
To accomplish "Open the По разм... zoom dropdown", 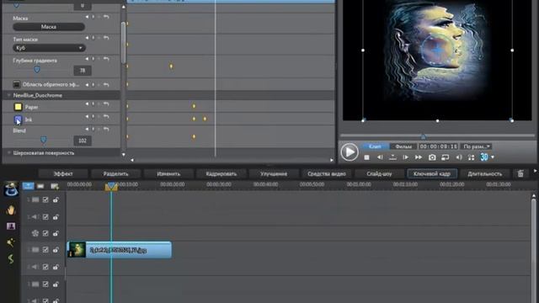I will 476,146.
